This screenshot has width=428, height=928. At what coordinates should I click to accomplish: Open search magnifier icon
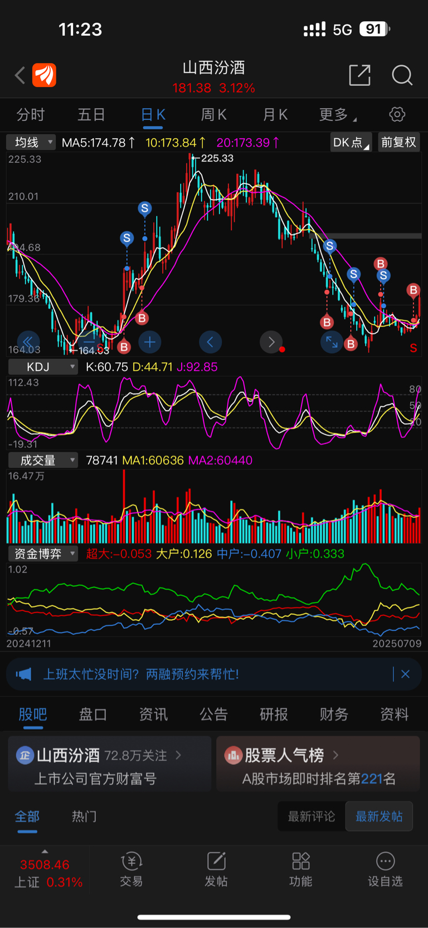coord(402,75)
